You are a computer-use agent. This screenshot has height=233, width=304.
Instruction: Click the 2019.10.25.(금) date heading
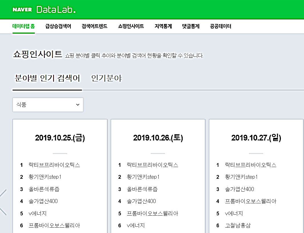[x=60, y=138]
